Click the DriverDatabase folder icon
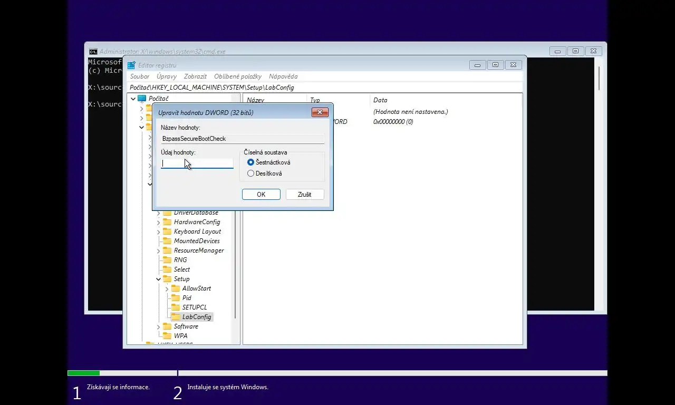Viewport: 675px width, 405px height. pyautogui.click(x=167, y=213)
